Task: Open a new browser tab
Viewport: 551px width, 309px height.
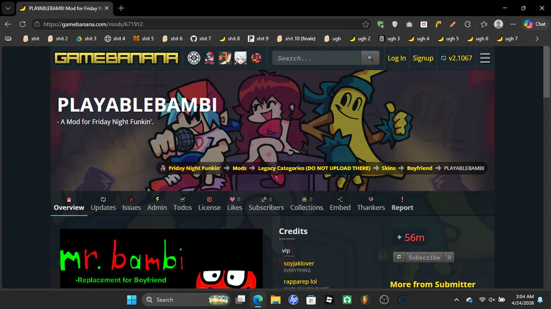Action: (121, 8)
